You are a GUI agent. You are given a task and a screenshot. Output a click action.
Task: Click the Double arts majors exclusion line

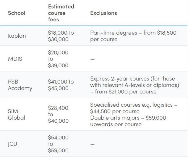tap(128, 121)
